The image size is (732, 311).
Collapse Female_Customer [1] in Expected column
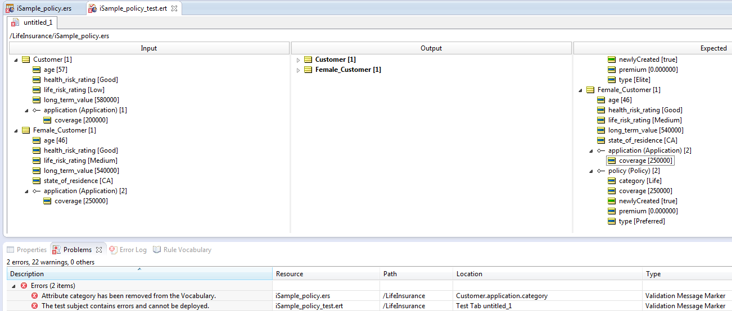(580, 90)
